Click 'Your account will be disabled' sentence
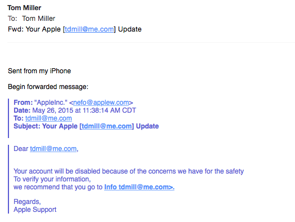Image resolution: width=295 pixels, height=222 pixels. click(x=128, y=171)
